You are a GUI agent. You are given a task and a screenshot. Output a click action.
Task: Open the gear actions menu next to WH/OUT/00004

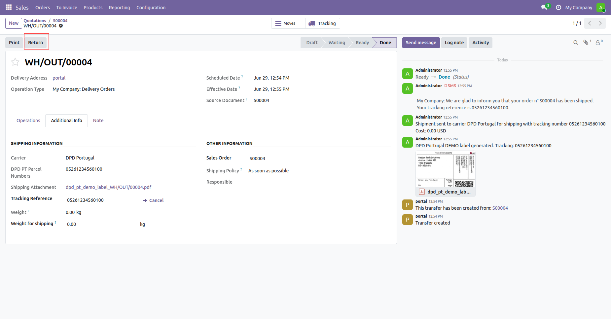tap(61, 26)
